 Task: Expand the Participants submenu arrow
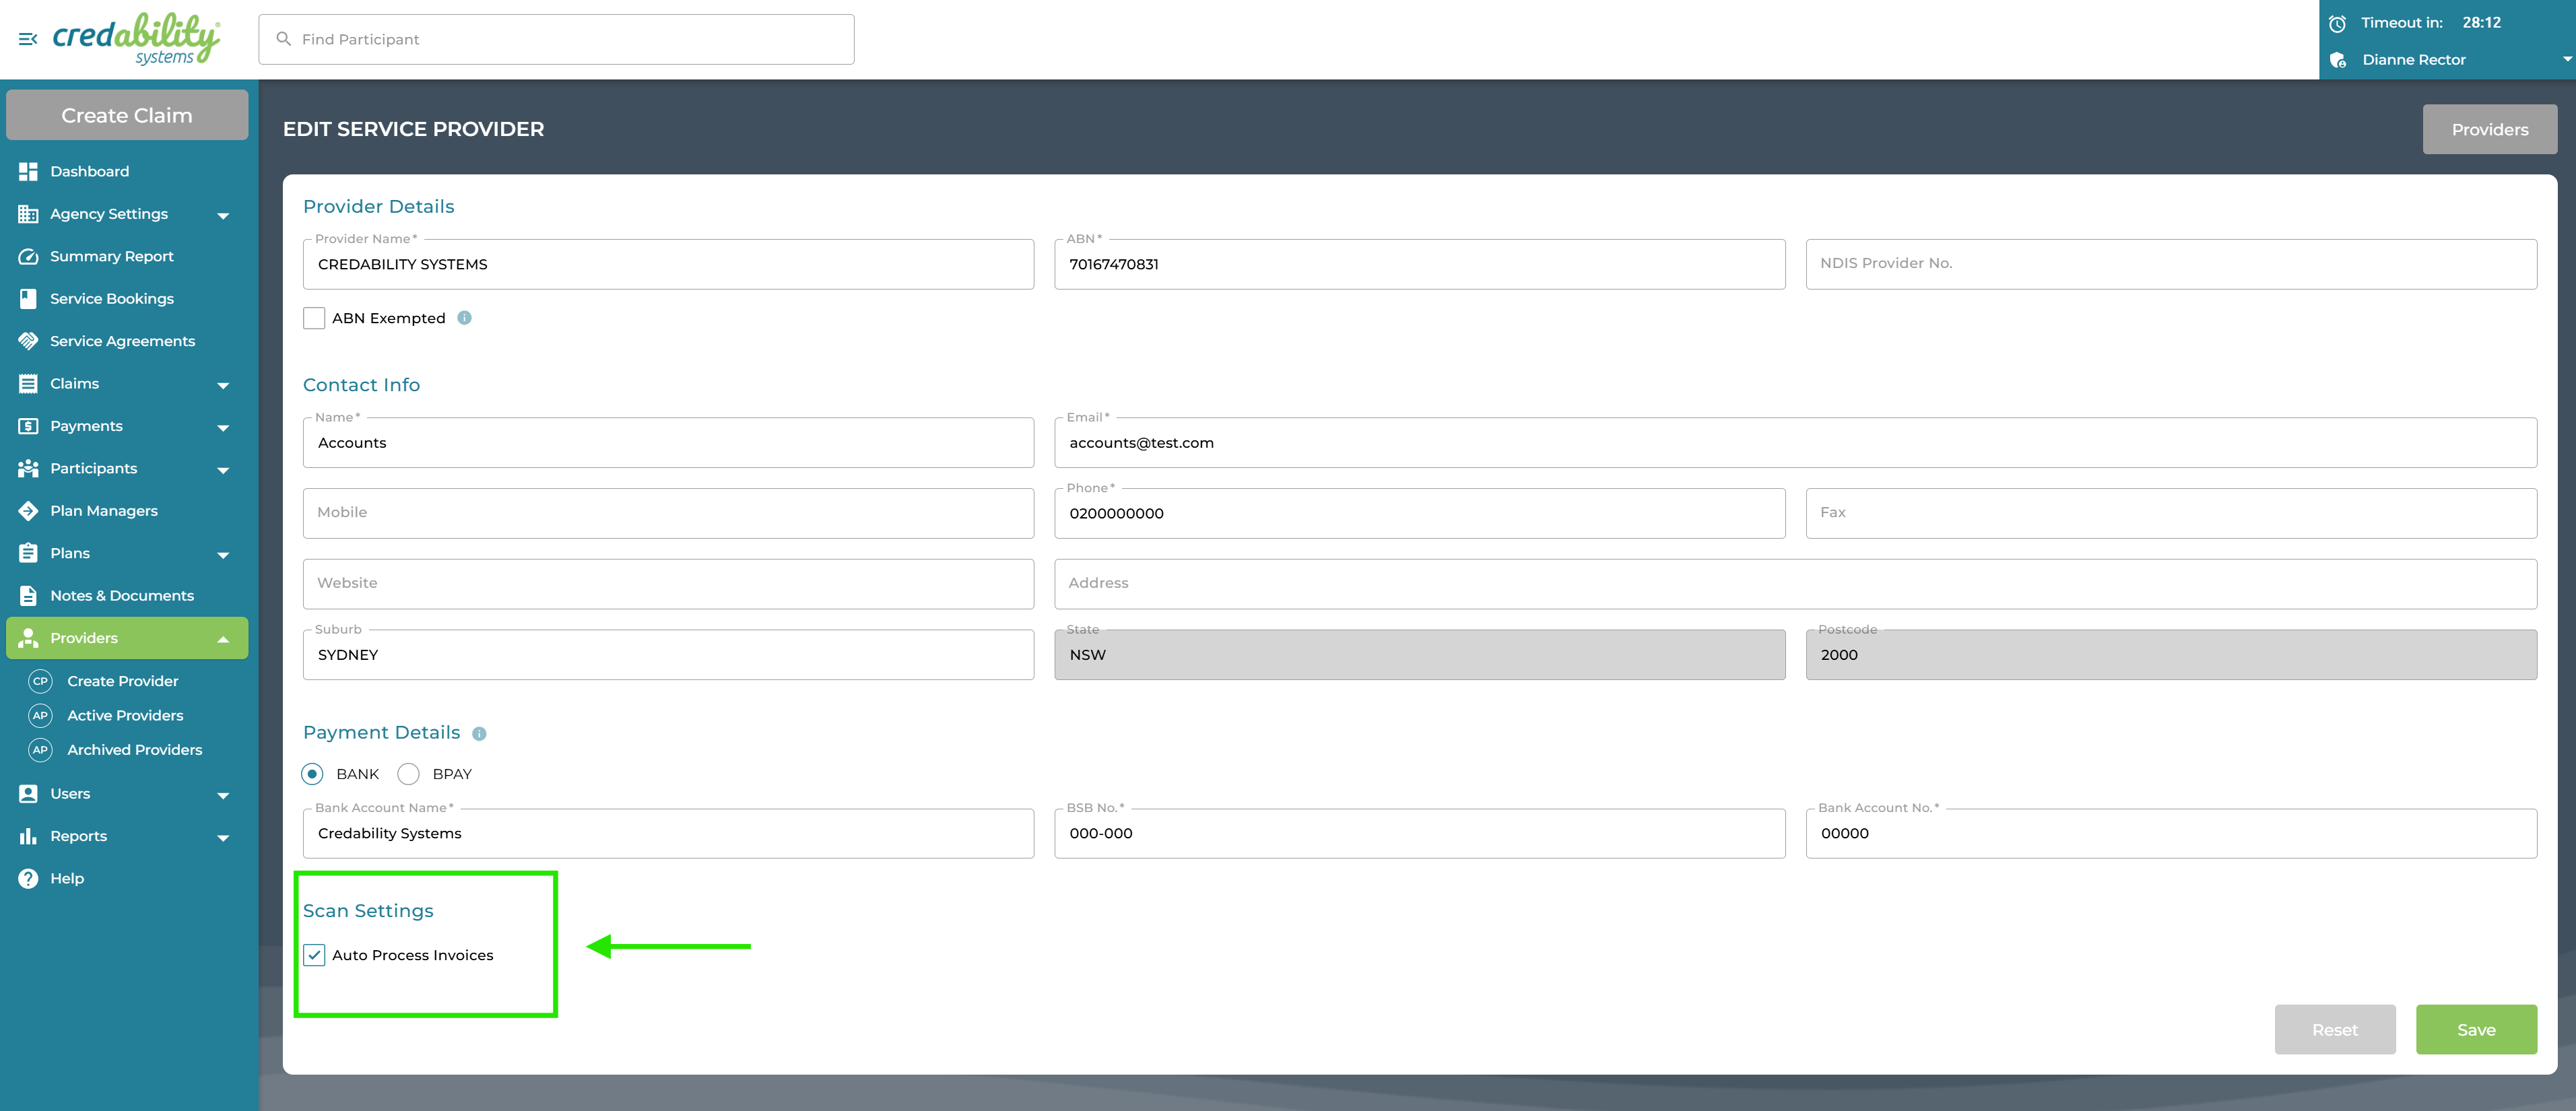[x=223, y=470]
